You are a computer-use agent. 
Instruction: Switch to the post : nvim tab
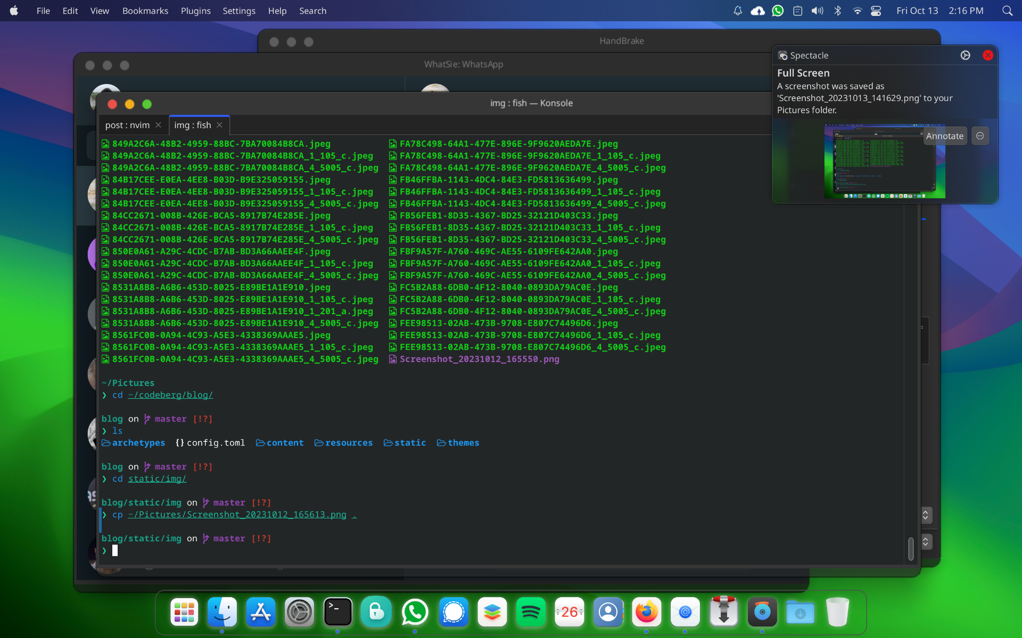click(x=128, y=125)
